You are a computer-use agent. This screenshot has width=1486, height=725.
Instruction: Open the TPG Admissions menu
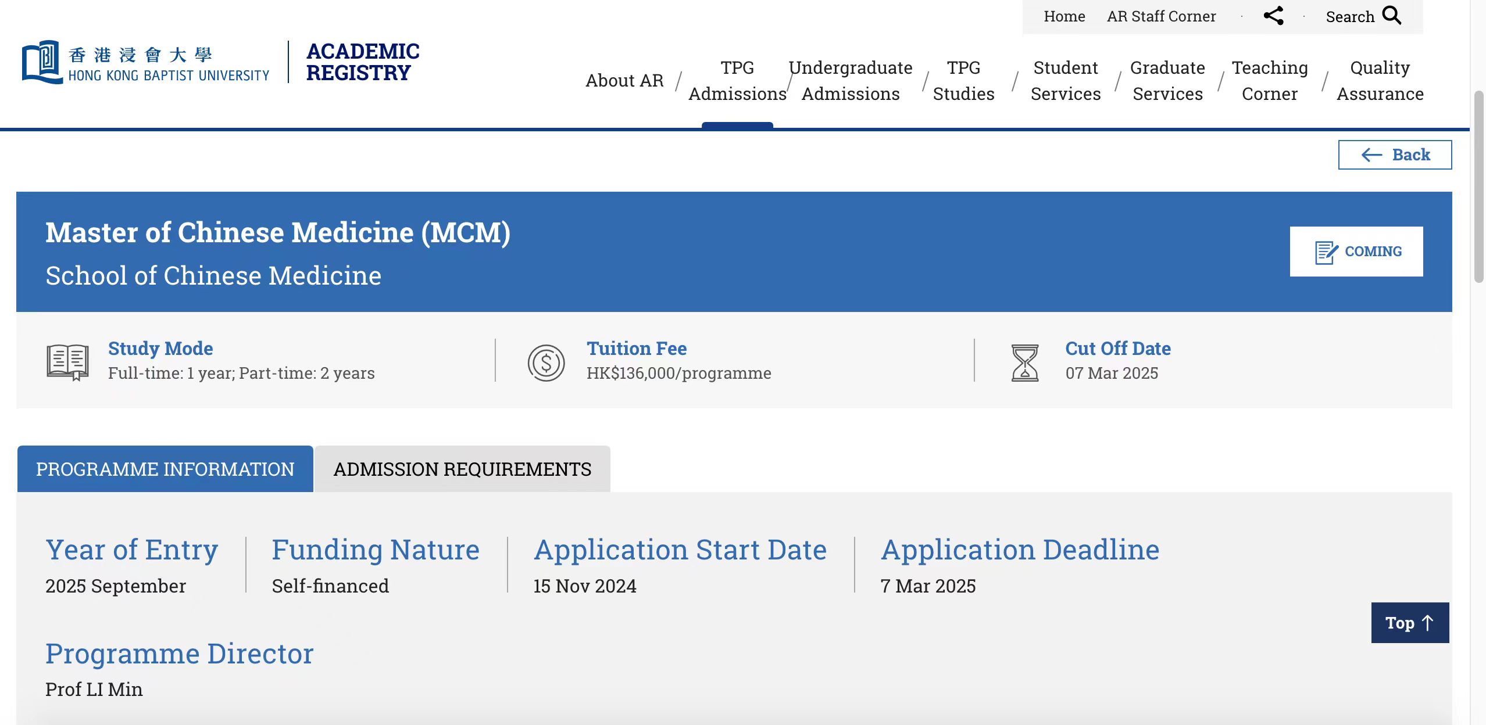click(x=737, y=81)
